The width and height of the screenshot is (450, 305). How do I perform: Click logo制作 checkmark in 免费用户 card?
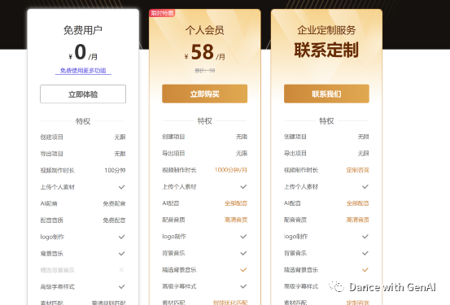122,237
